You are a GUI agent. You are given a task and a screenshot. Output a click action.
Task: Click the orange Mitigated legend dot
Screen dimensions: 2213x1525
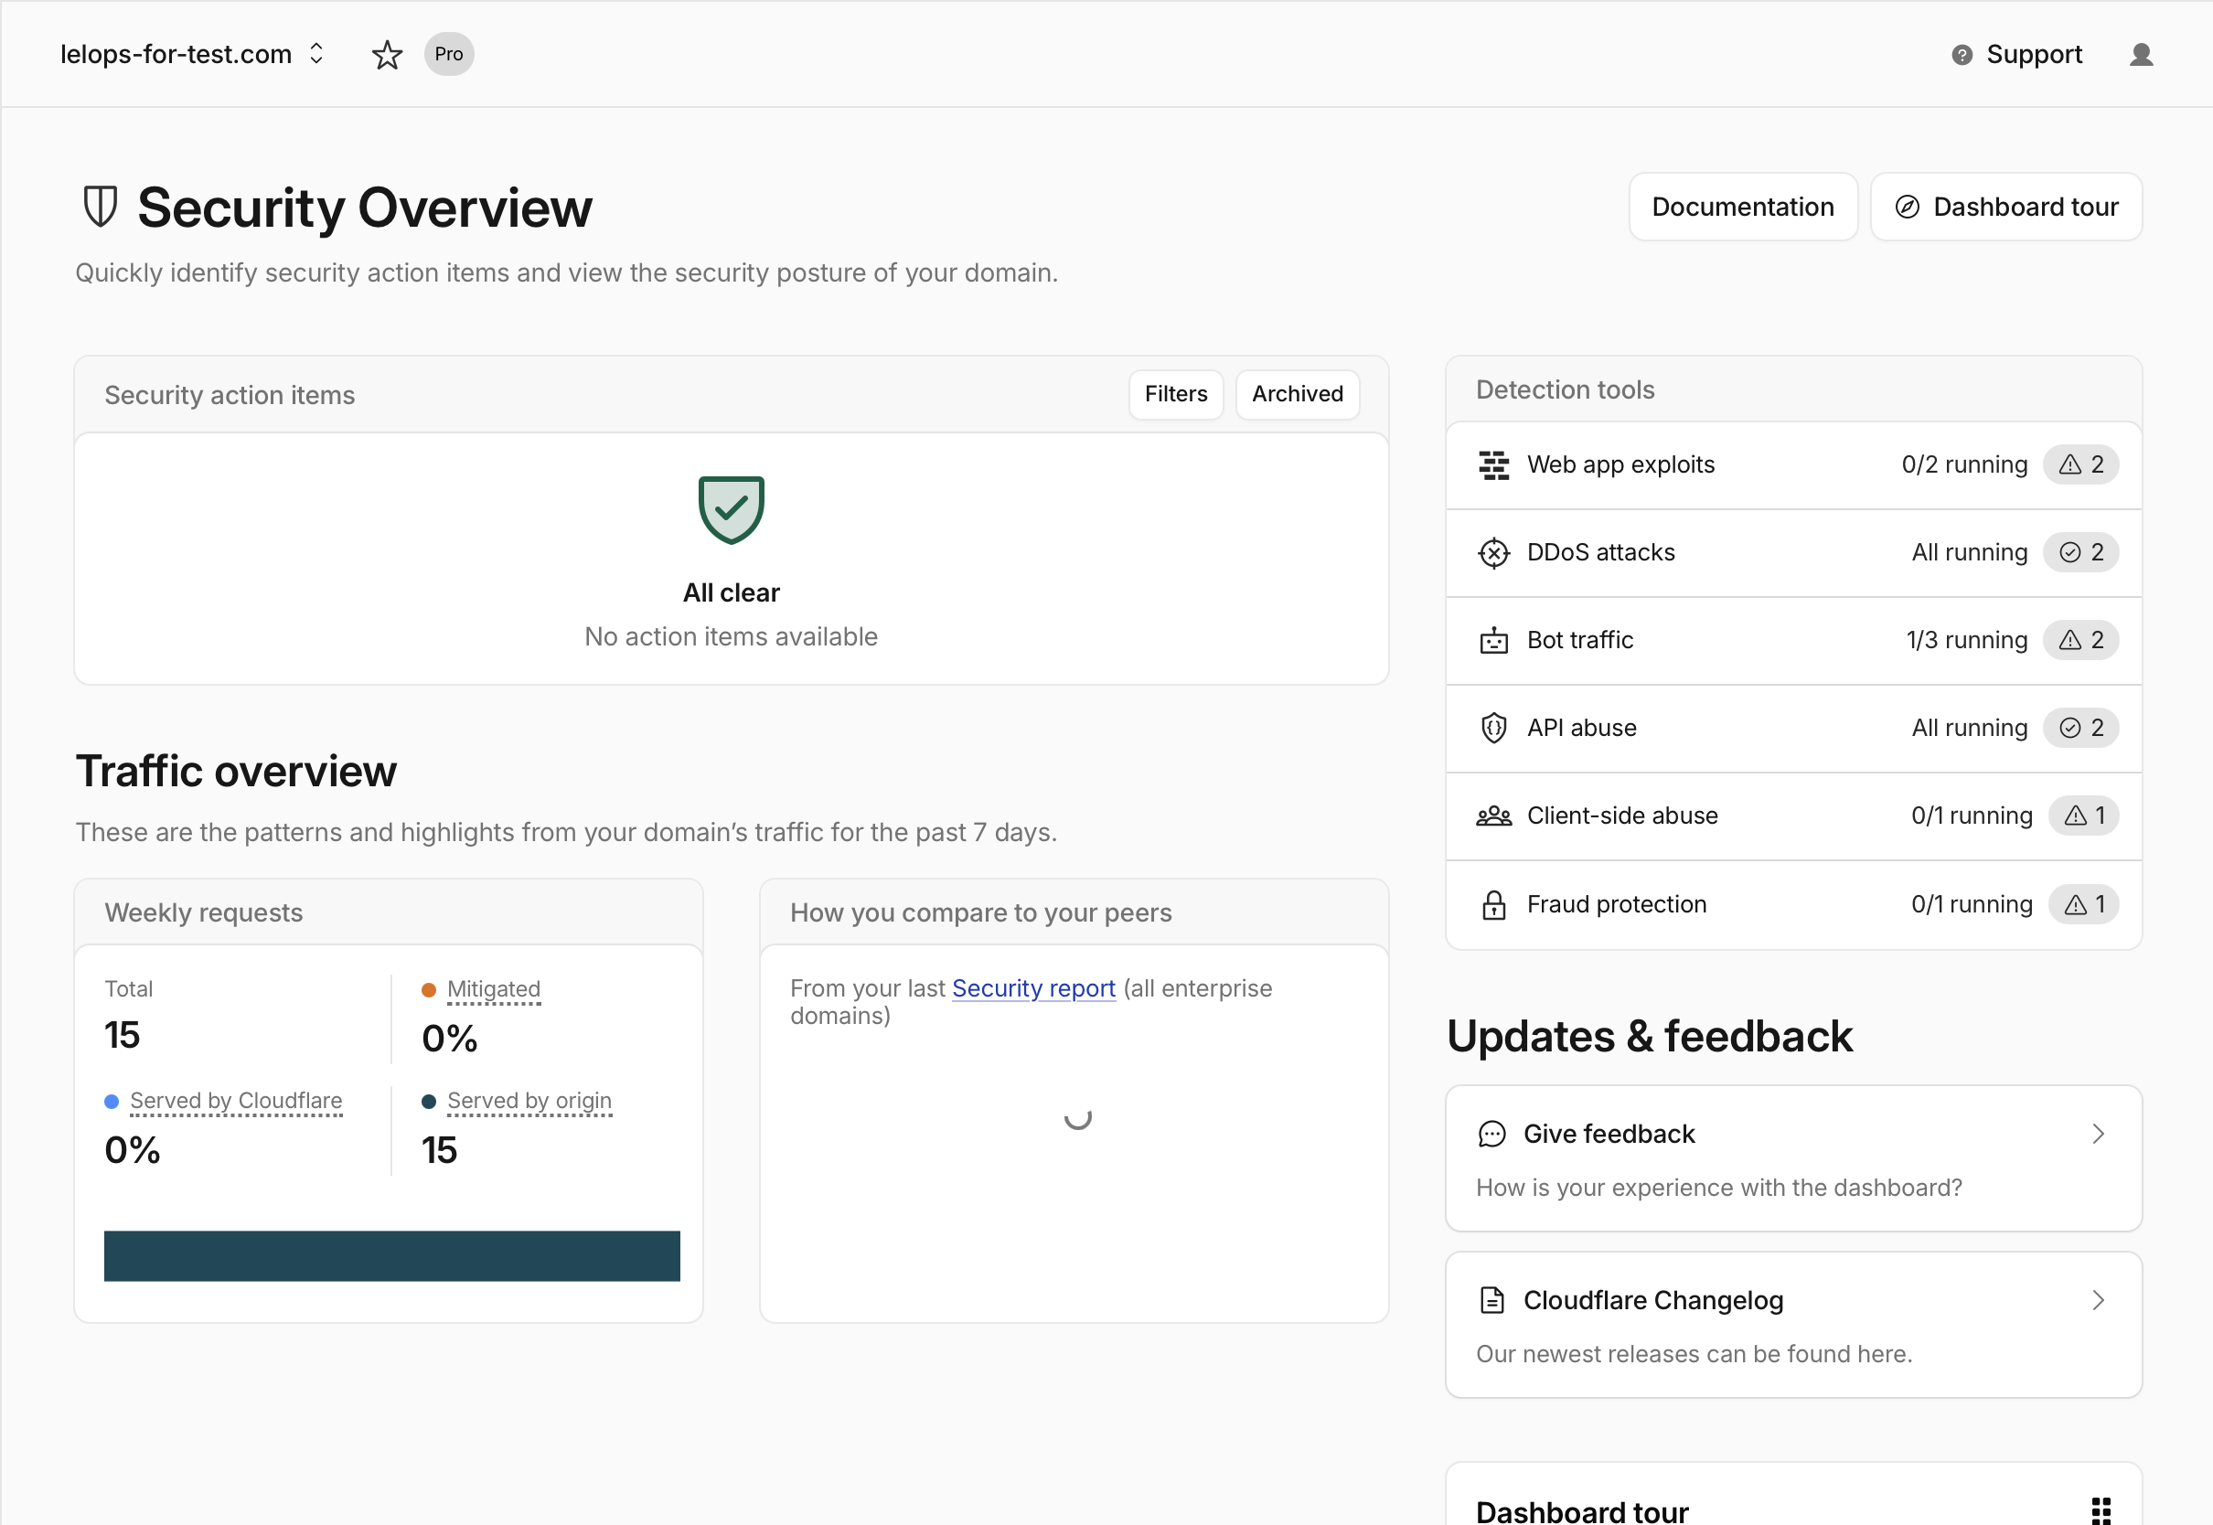point(429,990)
